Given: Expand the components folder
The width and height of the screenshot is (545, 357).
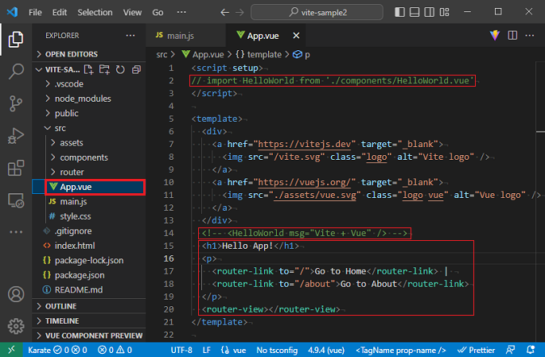Looking at the screenshot, I should coord(89,157).
